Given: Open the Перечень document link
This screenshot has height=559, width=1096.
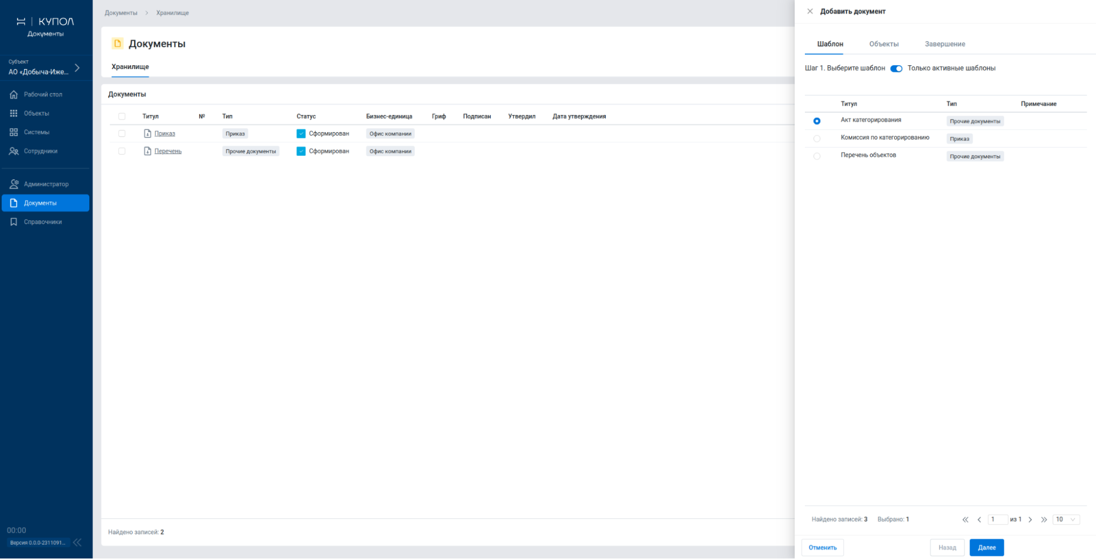Looking at the screenshot, I should coord(168,151).
